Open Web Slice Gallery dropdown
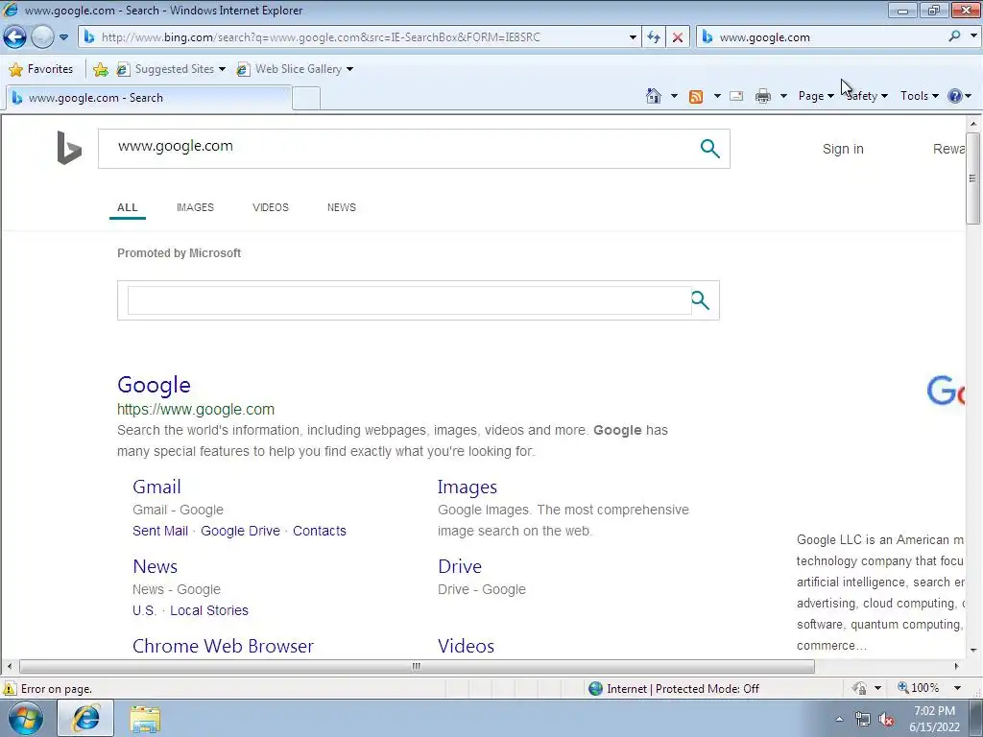The height and width of the screenshot is (737, 983). tap(296, 69)
